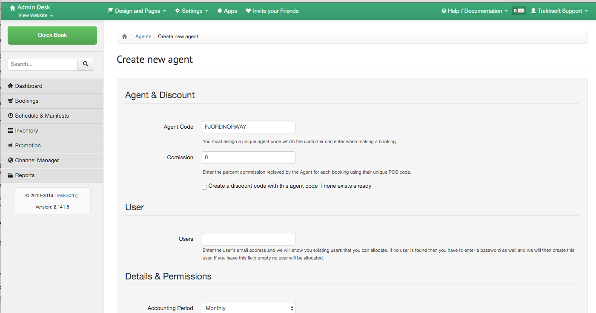Viewport: 596px width, 313px height.
Task: Click the Design and Pages page icon
Action: [x=111, y=11]
